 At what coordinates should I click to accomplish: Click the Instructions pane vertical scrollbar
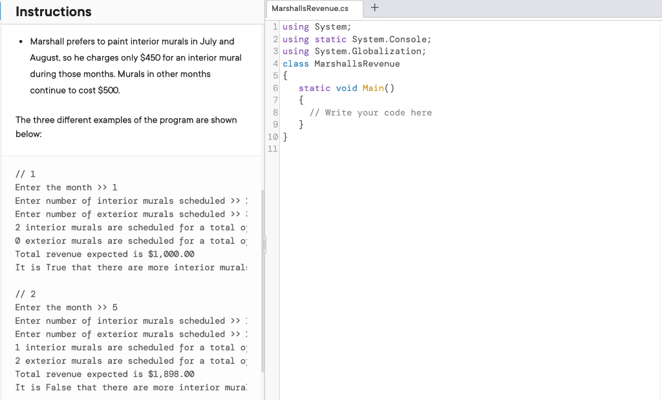(263, 245)
